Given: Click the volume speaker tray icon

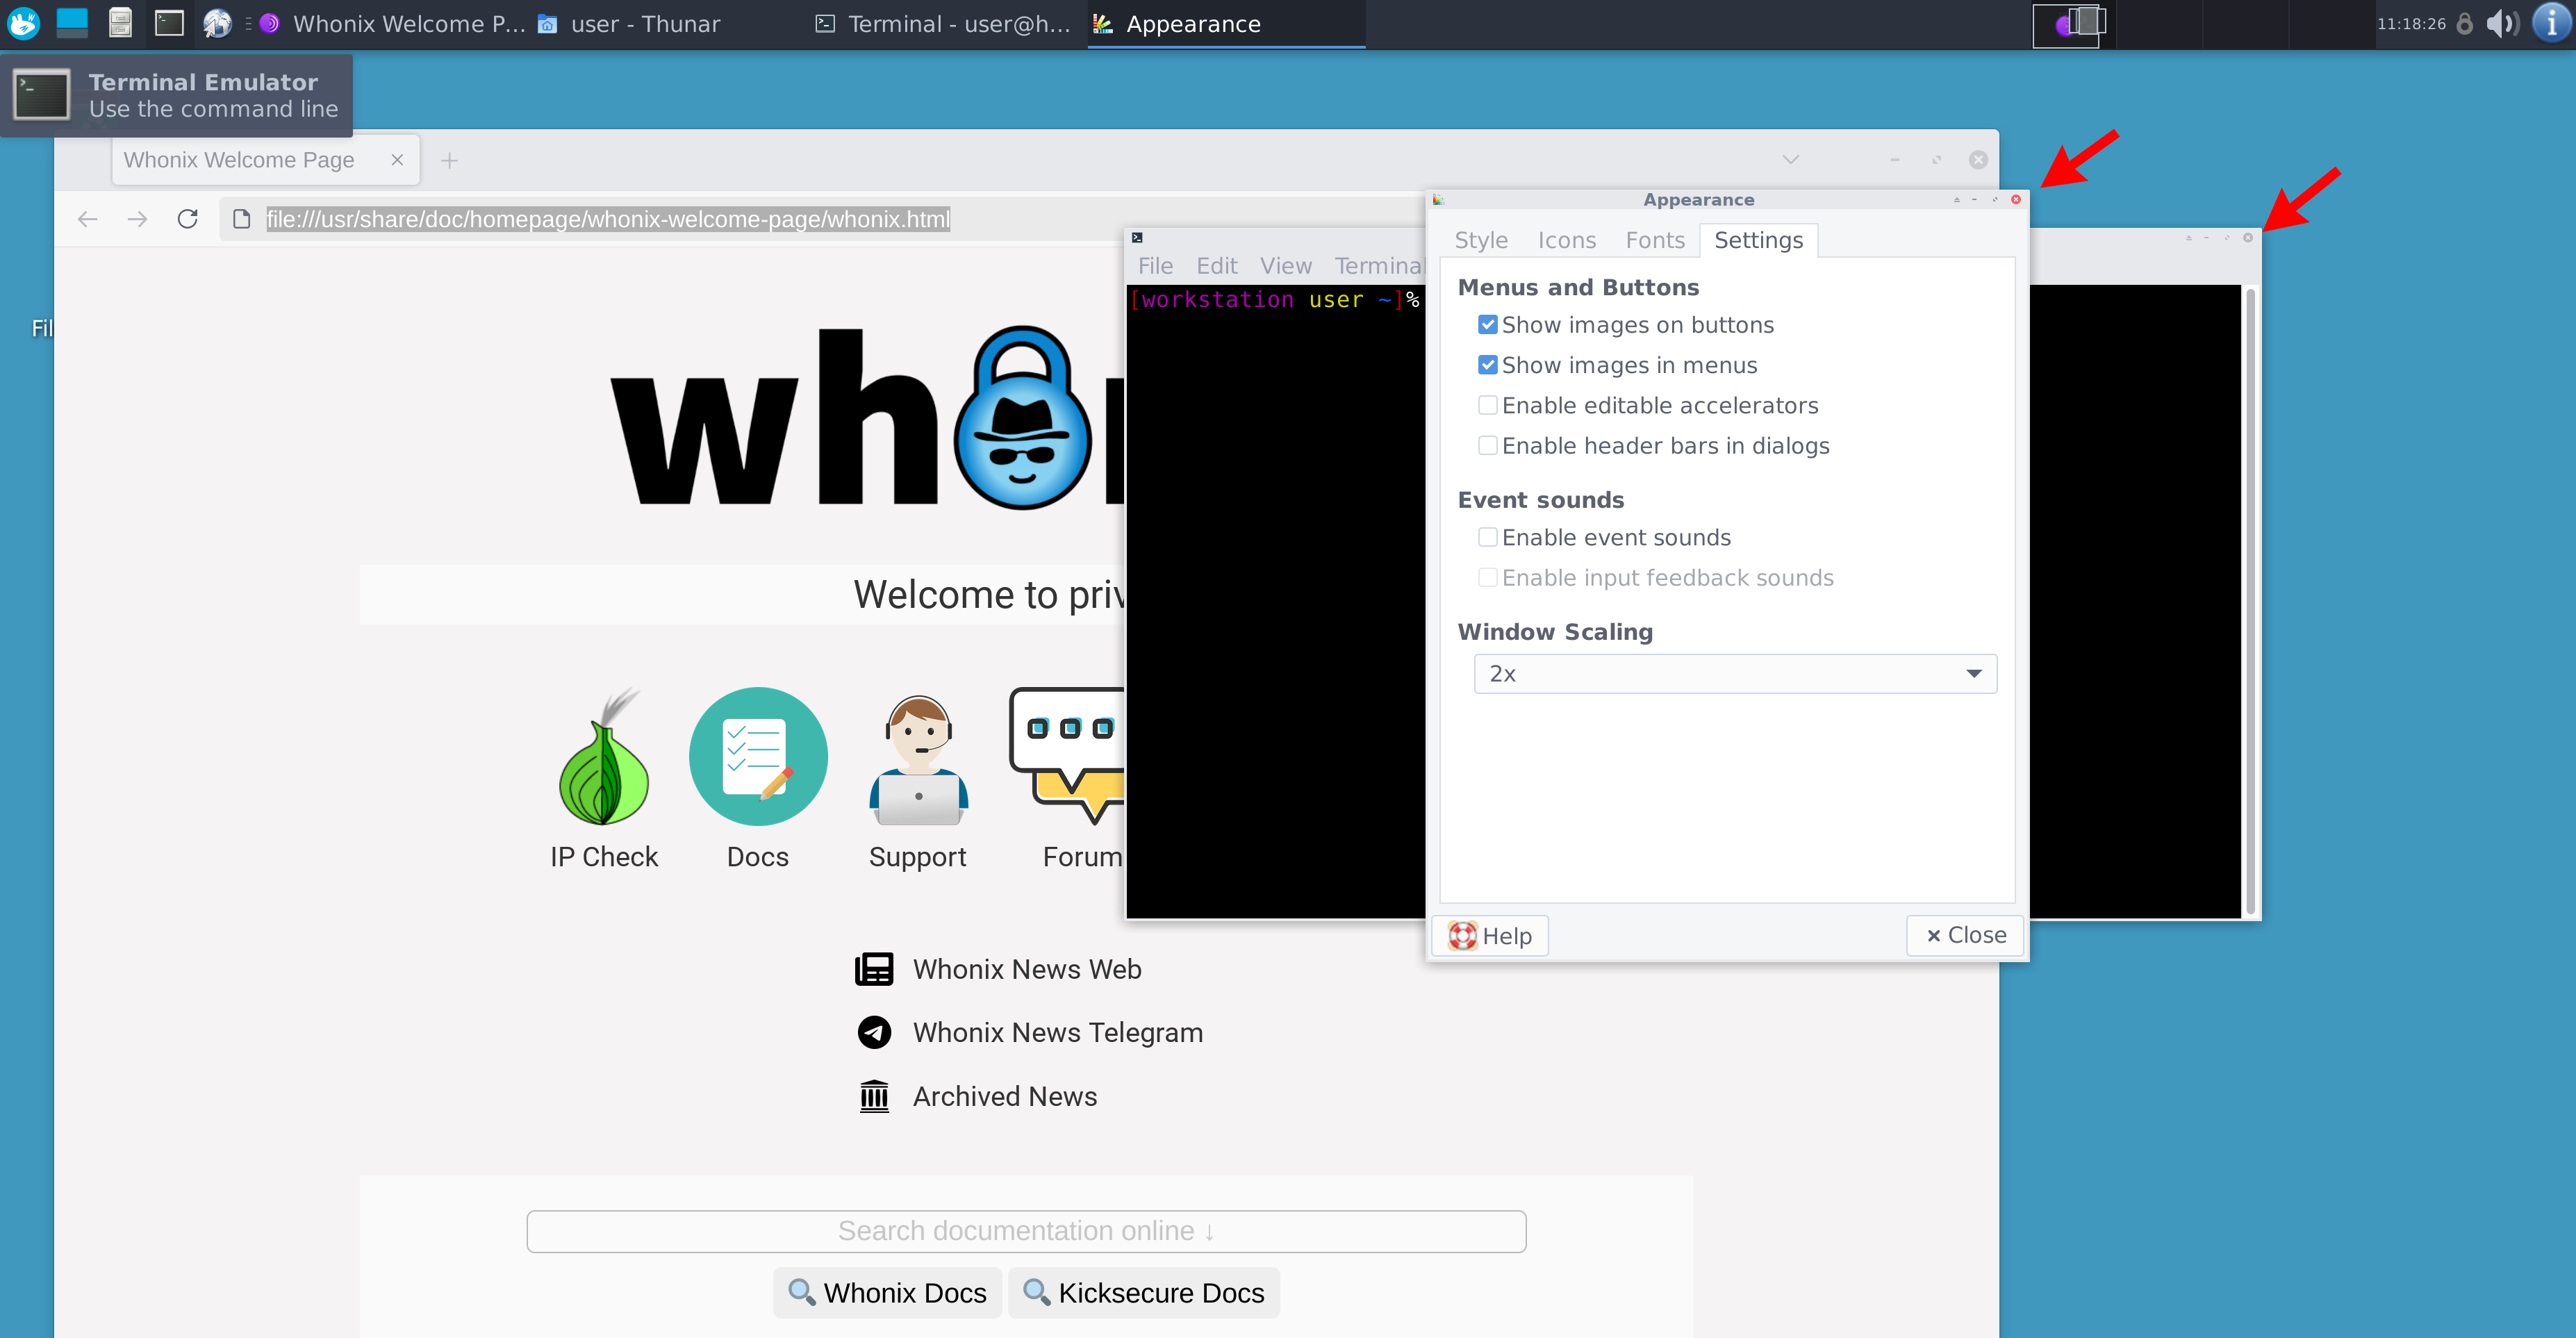Looking at the screenshot, I should pos(2501,23).
